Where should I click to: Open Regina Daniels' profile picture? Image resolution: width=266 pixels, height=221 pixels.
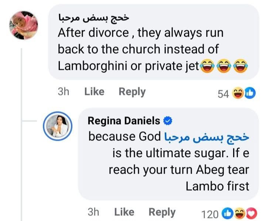point(58,127)
